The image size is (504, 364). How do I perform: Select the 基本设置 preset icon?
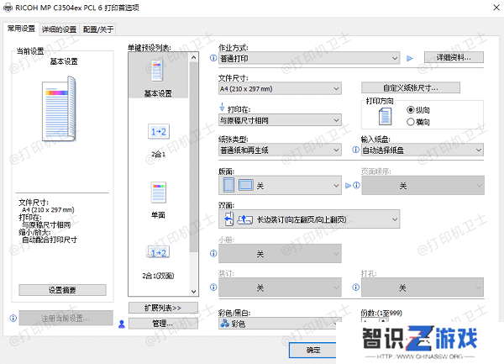pos(157,71)
